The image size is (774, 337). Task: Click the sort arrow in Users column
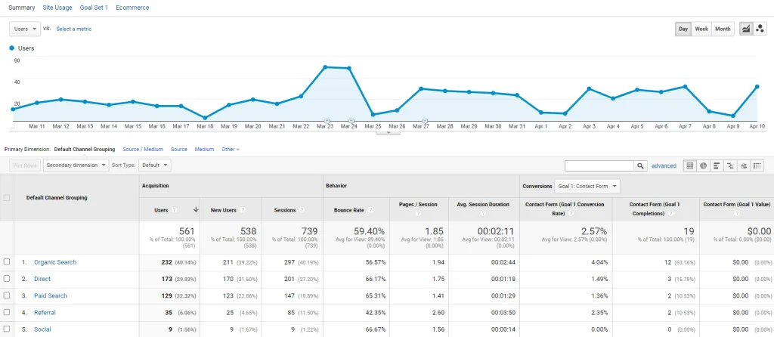point(196,210)
